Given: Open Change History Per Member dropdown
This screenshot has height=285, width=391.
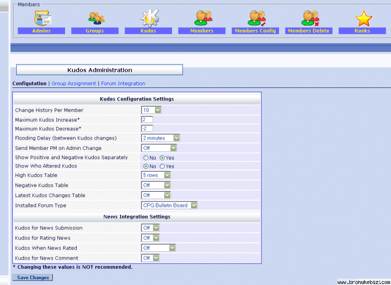Looking at the screenshot, I should coord(152,110).
